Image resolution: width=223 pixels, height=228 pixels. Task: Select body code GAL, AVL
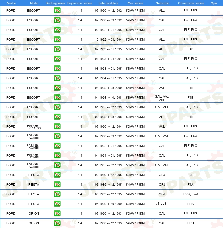tap(162, 136)
